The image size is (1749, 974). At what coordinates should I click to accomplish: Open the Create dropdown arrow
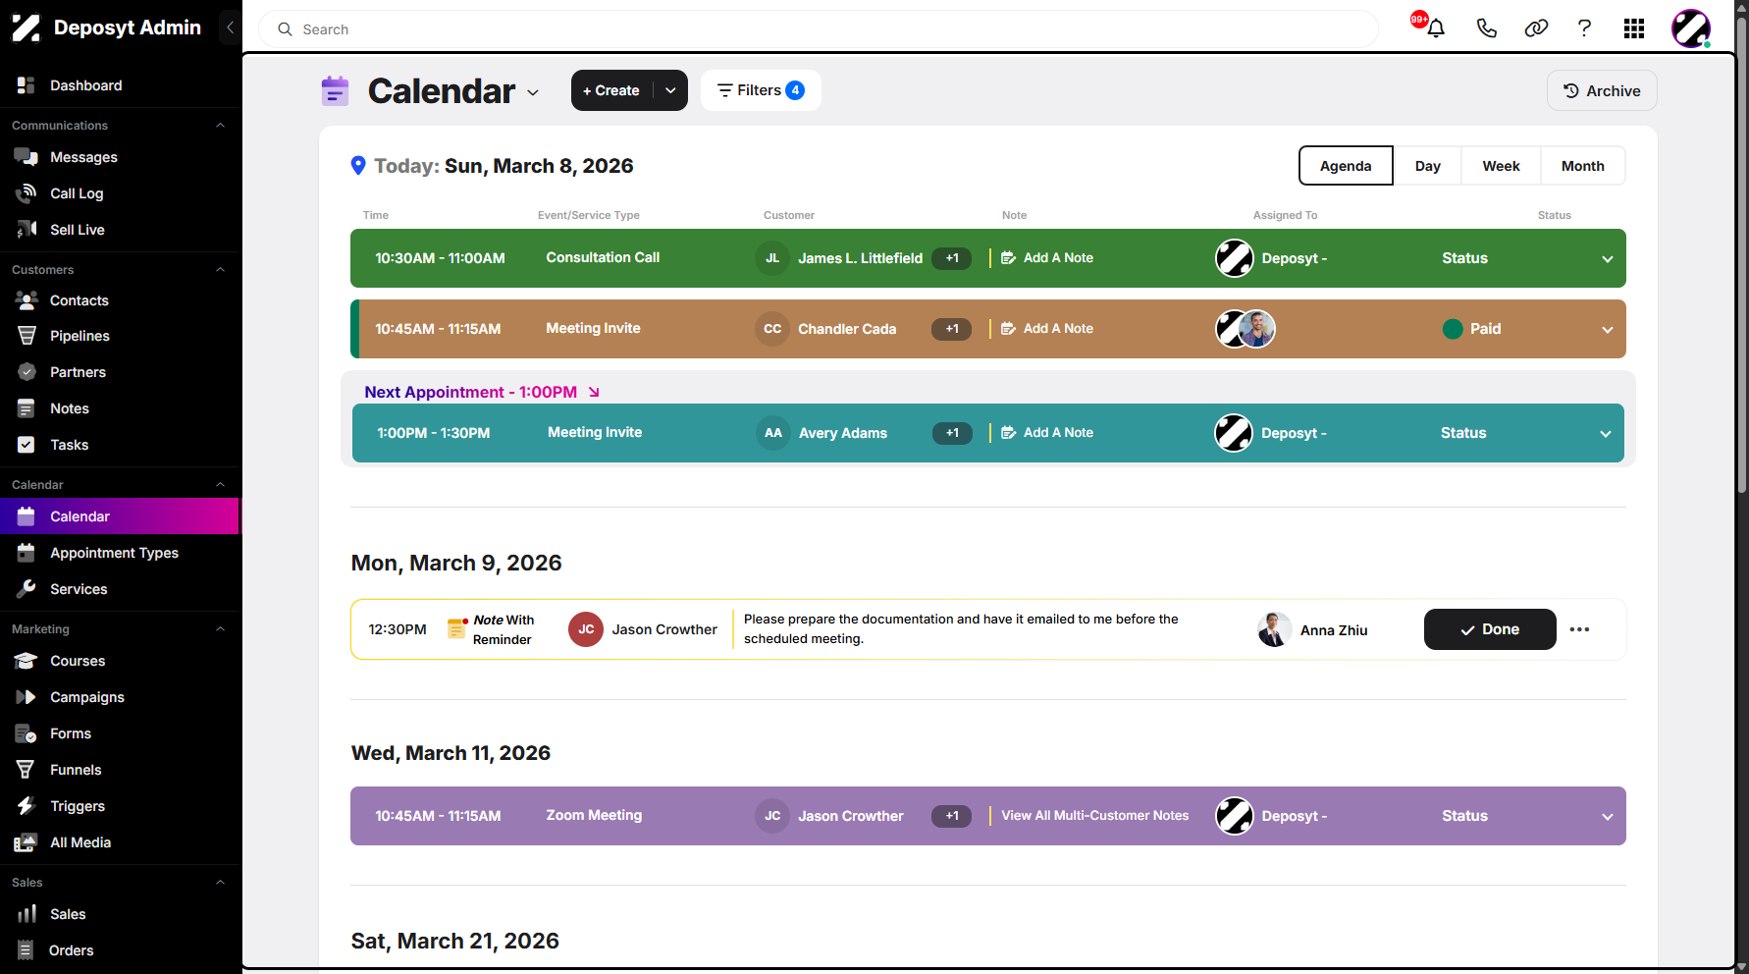[671, 90]
